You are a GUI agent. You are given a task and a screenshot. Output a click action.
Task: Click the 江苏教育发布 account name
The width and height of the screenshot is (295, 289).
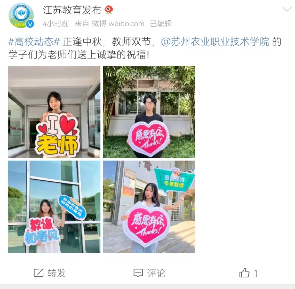pyautogui.click(x=72, y=10)
